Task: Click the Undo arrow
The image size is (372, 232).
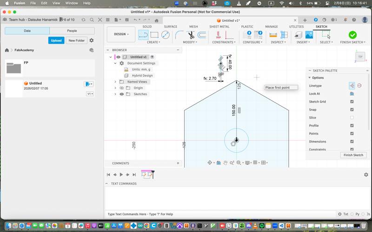Action: (135, 20)
